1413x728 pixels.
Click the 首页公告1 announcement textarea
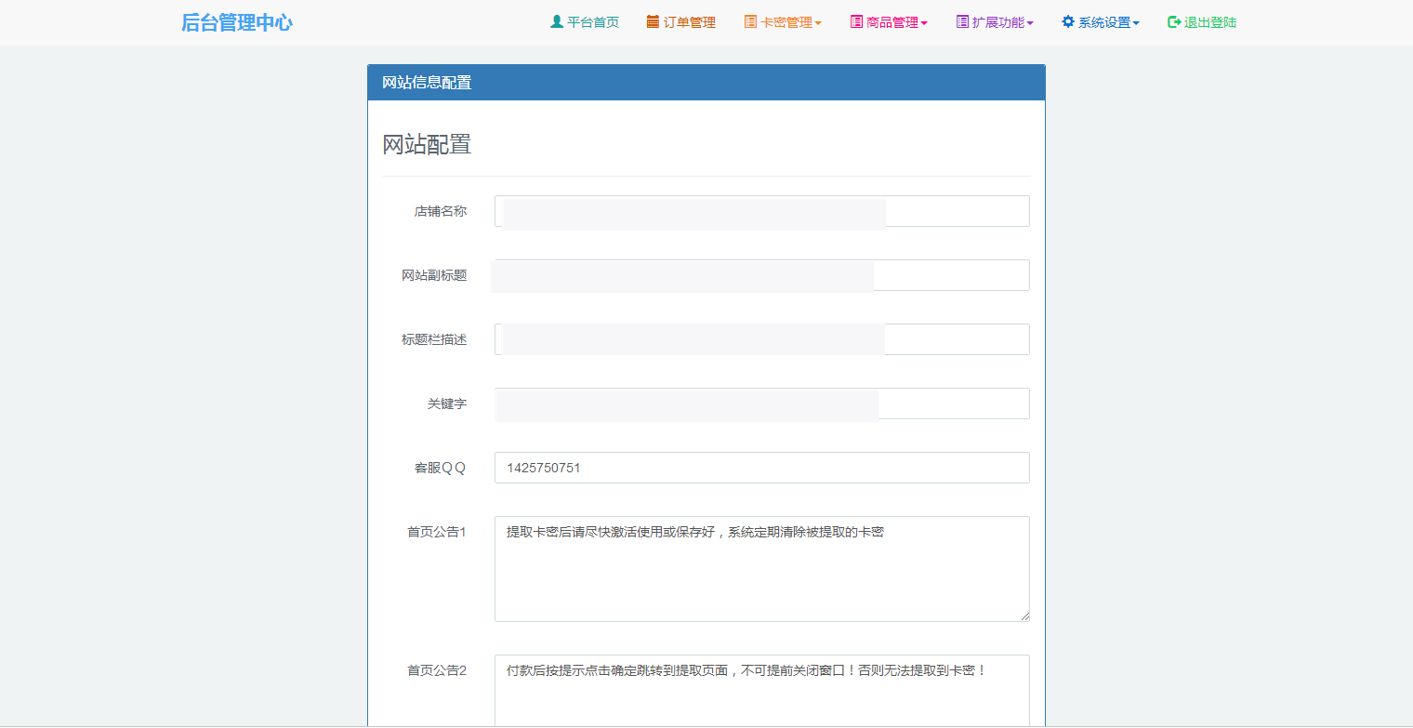pyautogui.click(x=761, y=568)
